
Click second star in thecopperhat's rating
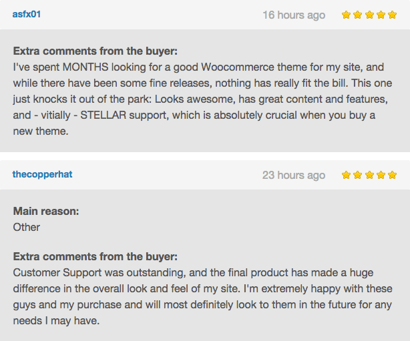[x=357, y=175]
